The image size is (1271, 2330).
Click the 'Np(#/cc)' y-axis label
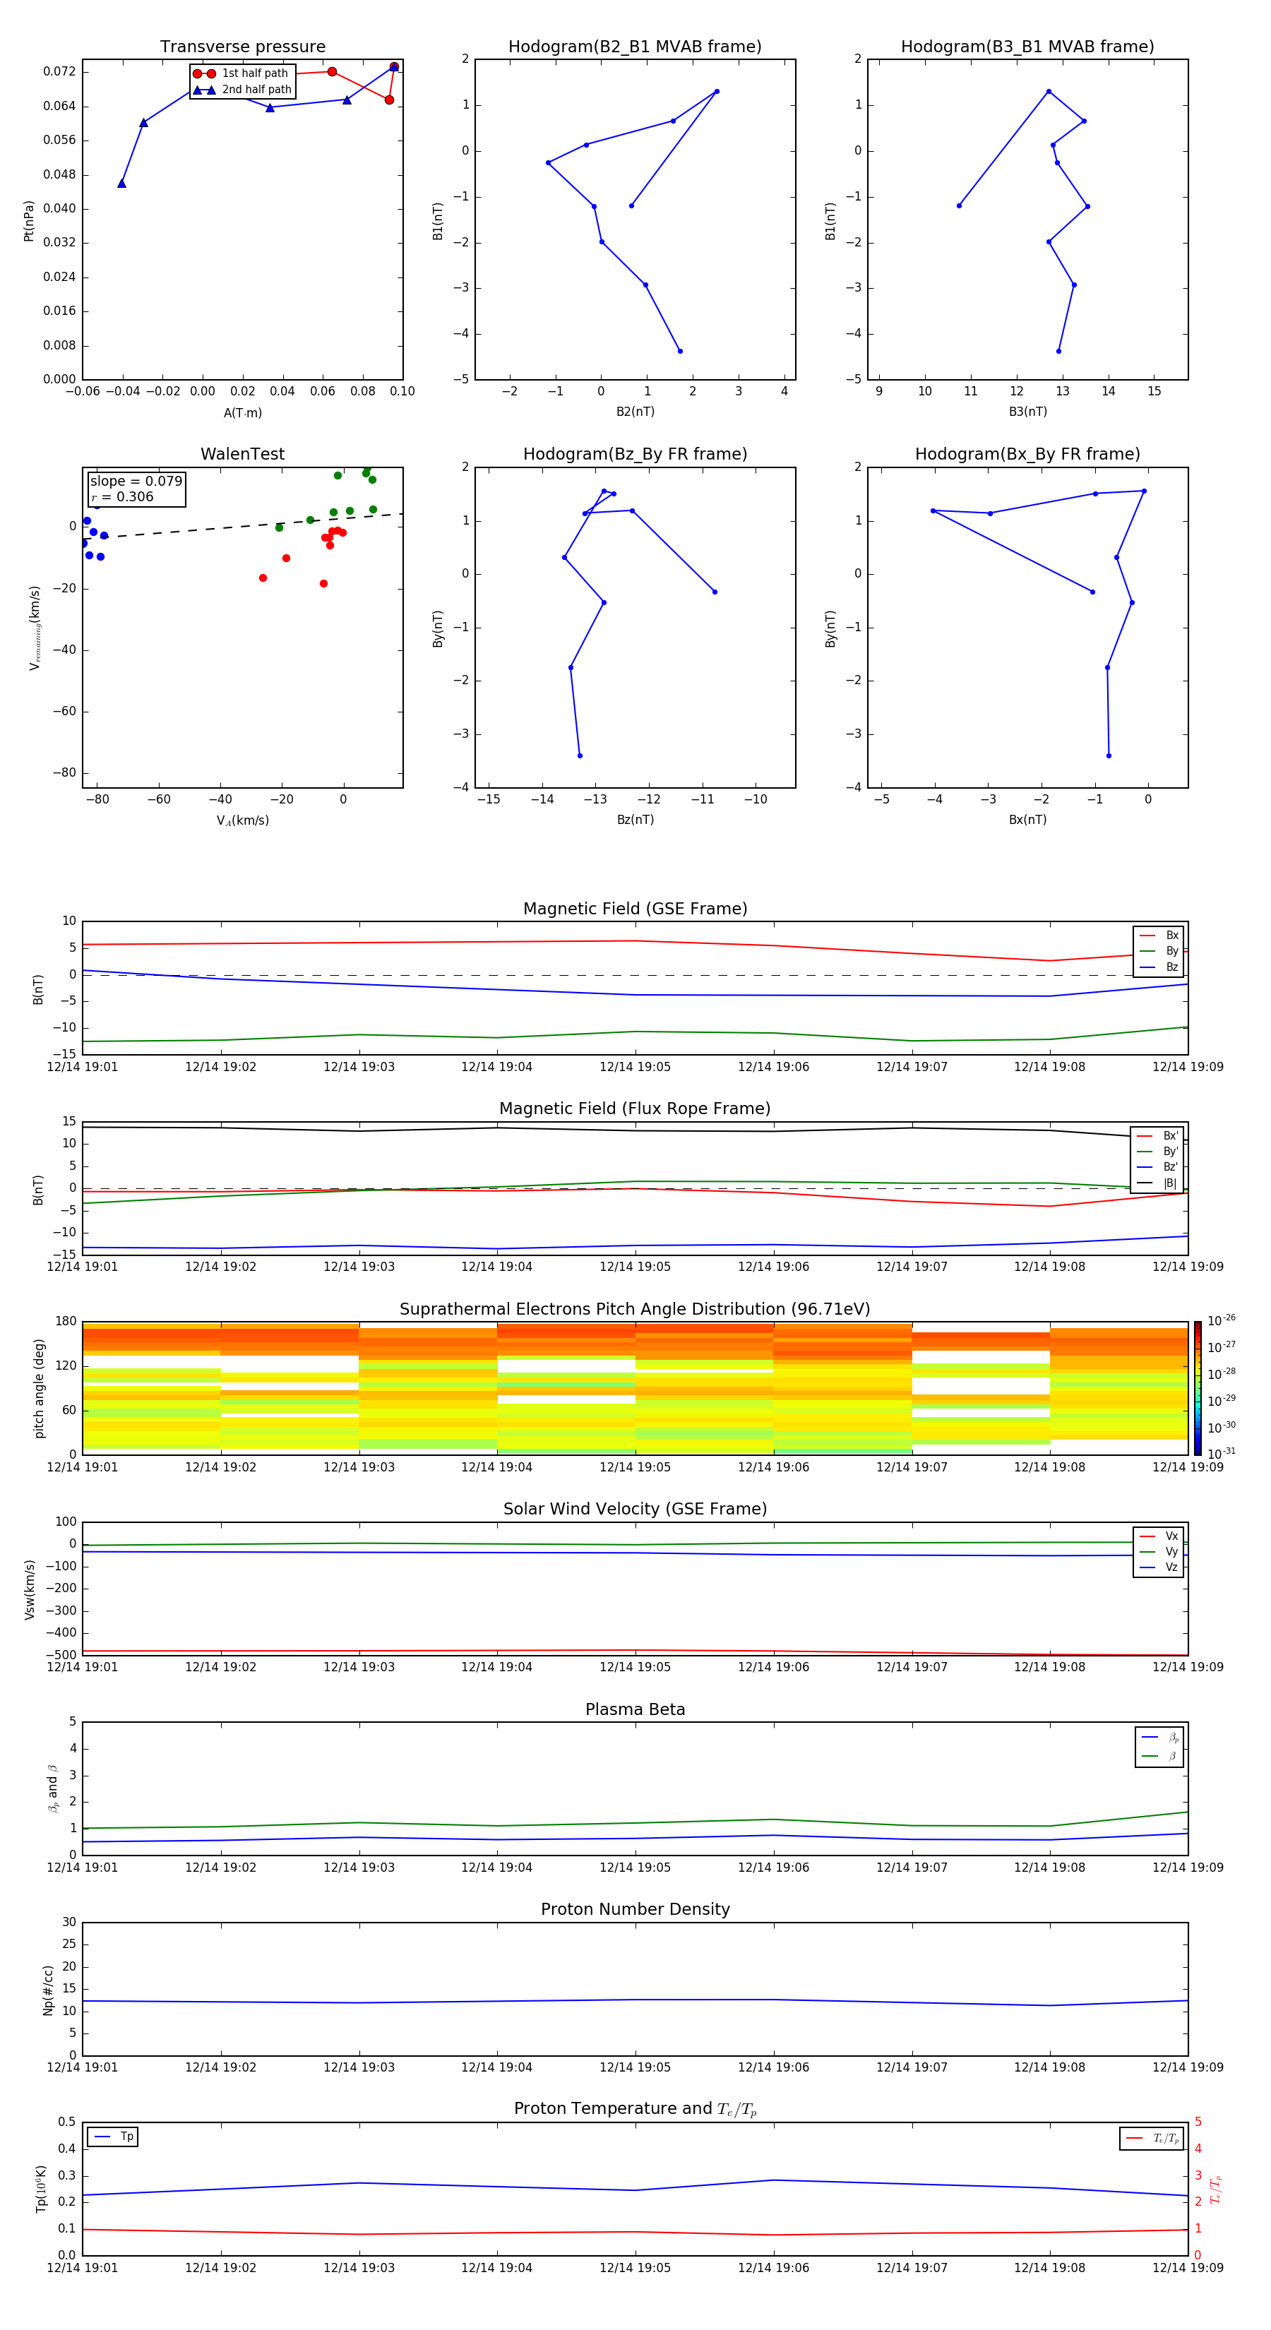click(49, 1990)
